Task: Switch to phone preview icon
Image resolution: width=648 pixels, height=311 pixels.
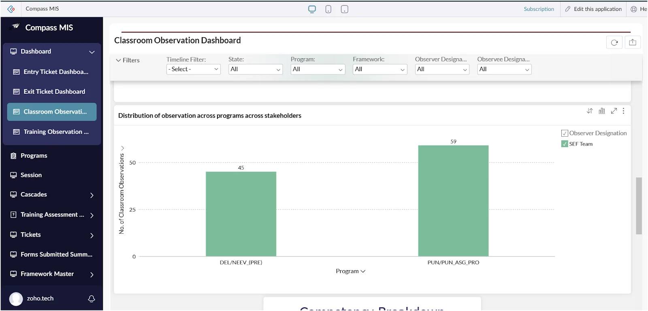Action: coord(328,9)
